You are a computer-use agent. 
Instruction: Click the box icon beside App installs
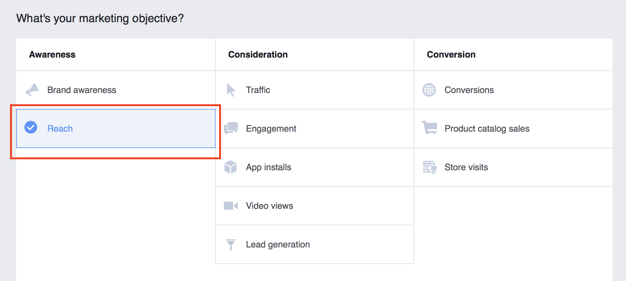pos(231,167)
